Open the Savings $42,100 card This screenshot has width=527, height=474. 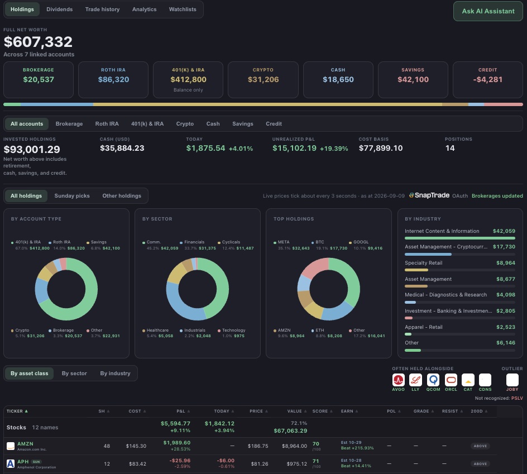point(413,80)
